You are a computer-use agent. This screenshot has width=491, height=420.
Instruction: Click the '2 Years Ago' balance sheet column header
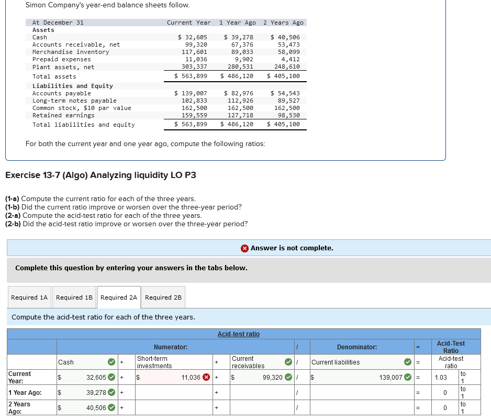pyautogui.click(x=283, y=23)
